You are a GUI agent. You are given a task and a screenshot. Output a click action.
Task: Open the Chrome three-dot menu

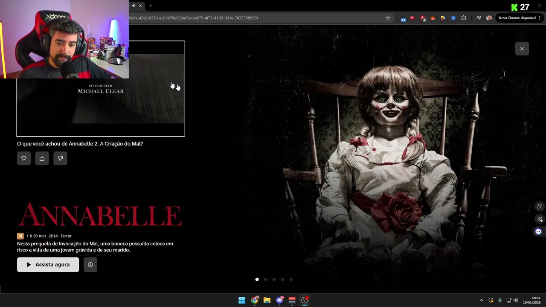point(540,18)
